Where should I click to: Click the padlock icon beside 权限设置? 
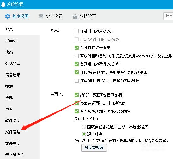click(75, 16)
